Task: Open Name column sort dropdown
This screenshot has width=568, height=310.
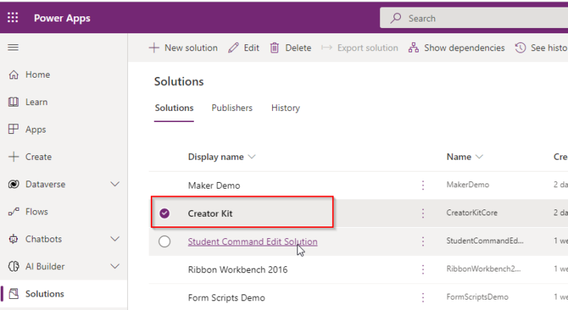Action: click(x=479, y=157)
